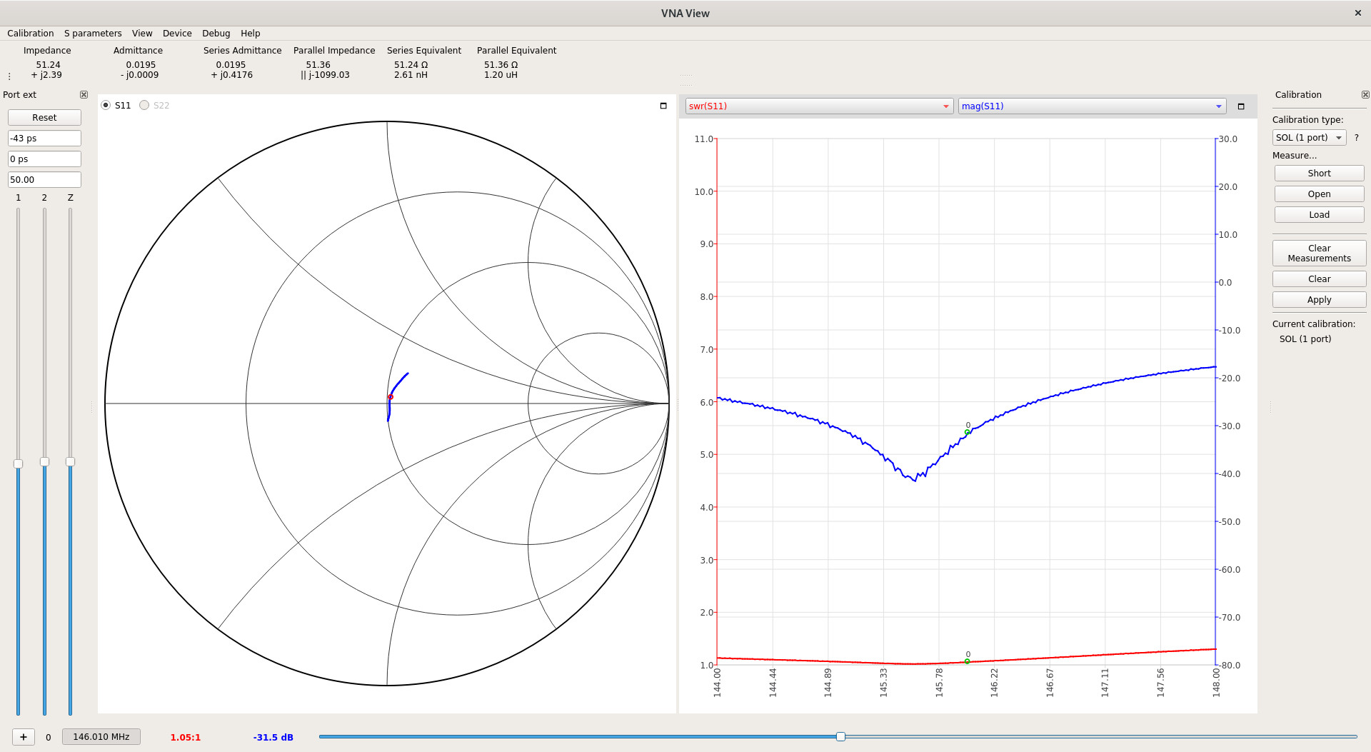
Task: Open the Device menu
Action: click(x=177, y=34)
